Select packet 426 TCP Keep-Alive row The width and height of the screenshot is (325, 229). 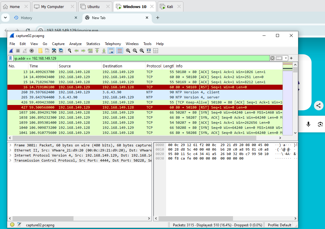(145, 102)
